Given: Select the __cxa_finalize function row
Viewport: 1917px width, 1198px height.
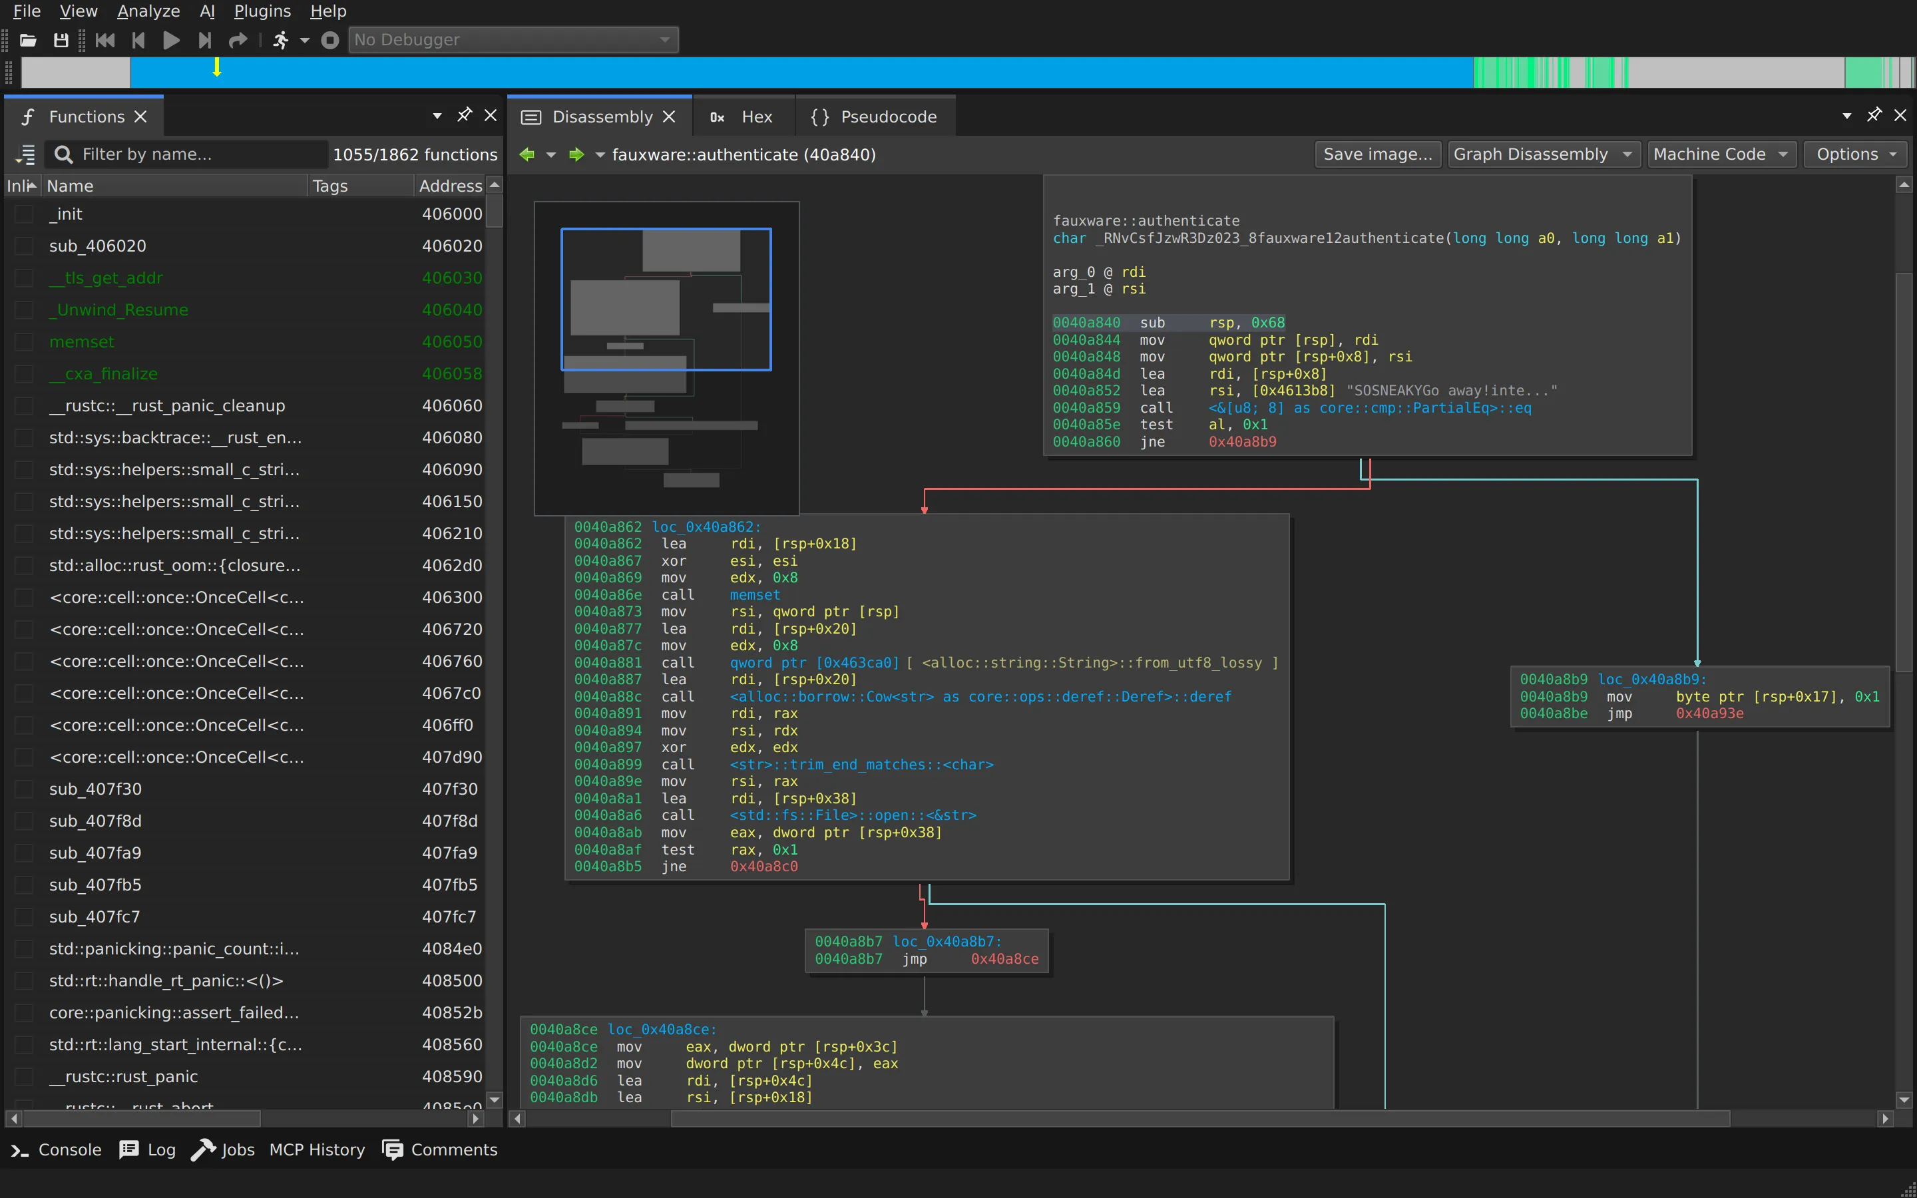Looking at the screenshot, I should pyautogui.click(x=246, y=374).
